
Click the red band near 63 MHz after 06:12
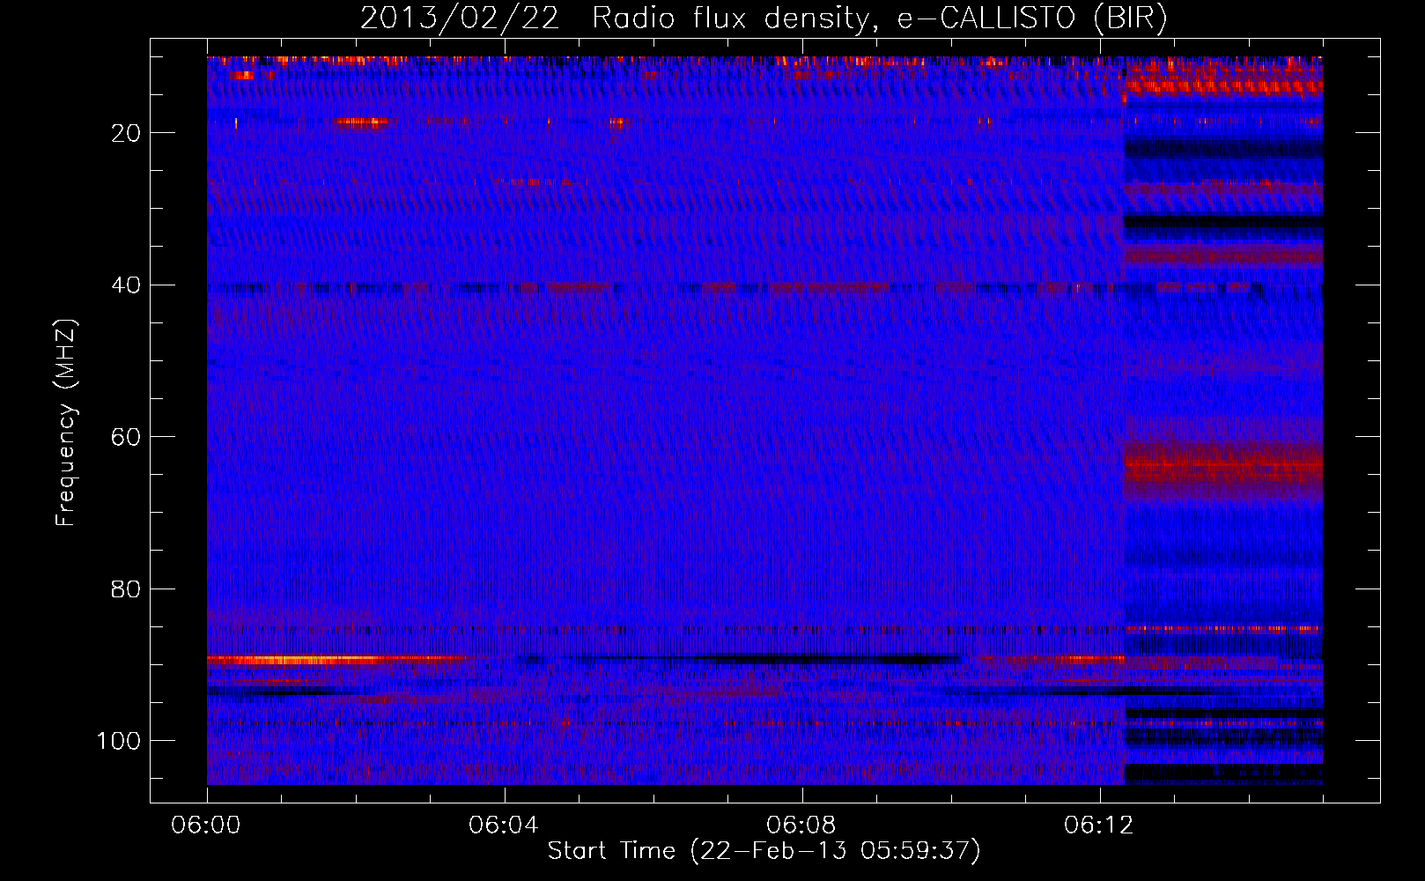1223,464
